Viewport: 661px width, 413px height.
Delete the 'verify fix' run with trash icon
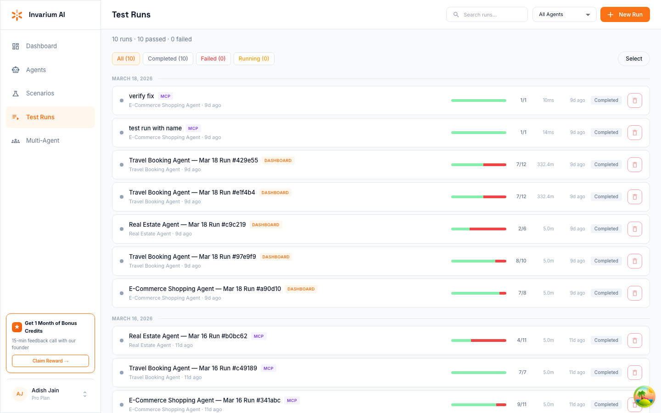tap(634, 100)
